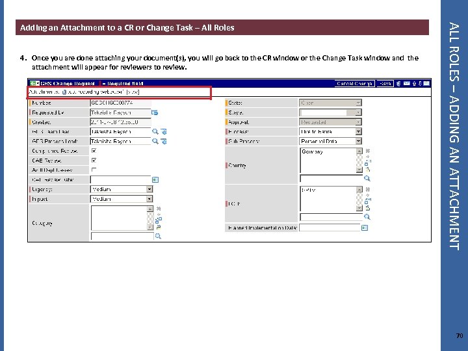The width and height of the screenshot is (468, 351).
Task: Click the Country search input field
Action: 331,179
